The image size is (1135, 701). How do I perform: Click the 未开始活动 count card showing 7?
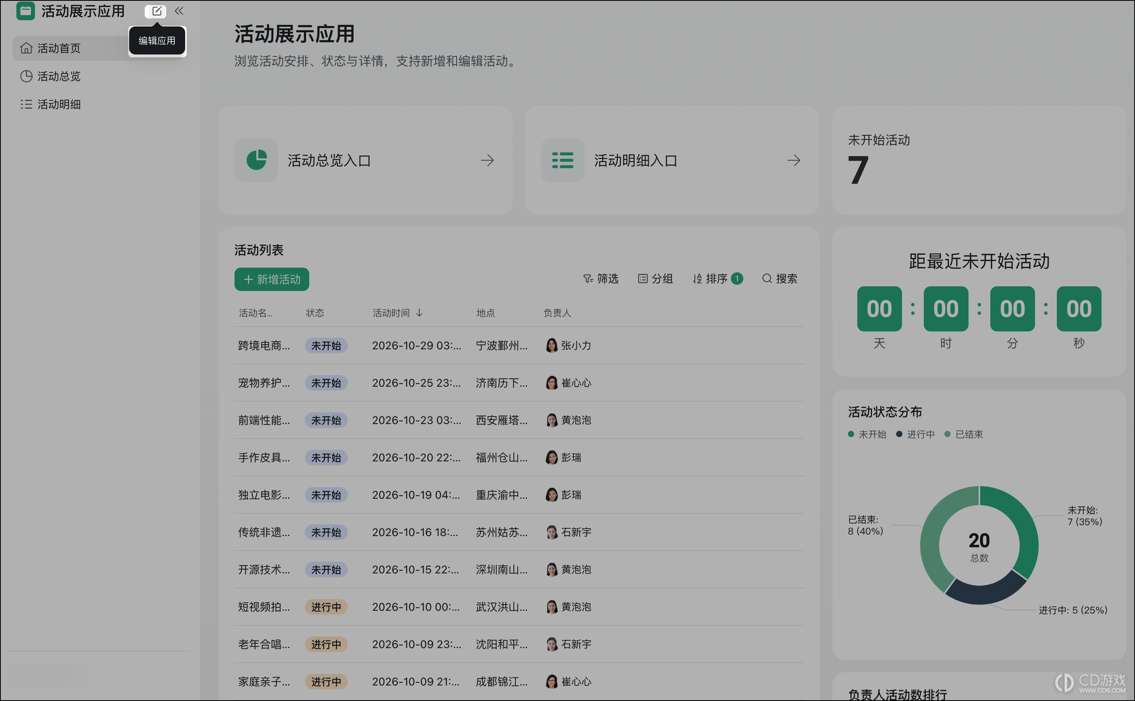pyautogui.click(x=979, y=160)
